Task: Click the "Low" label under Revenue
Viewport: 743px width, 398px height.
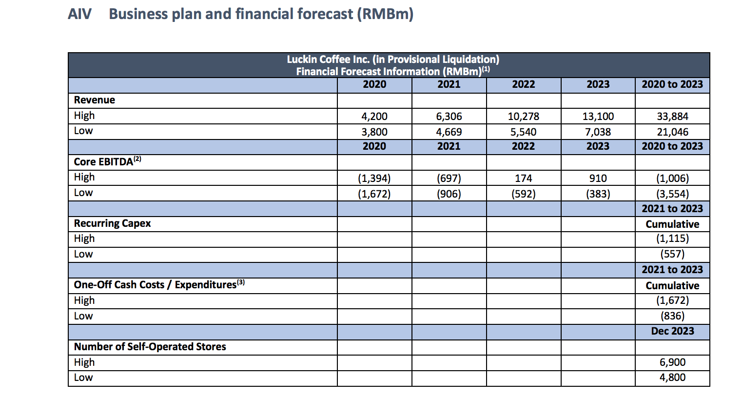Action: click(x=83, y=131)
